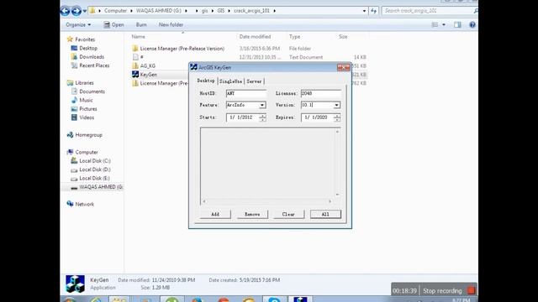
Task: Sort files by Date modified column
Action: coord(255,37)
